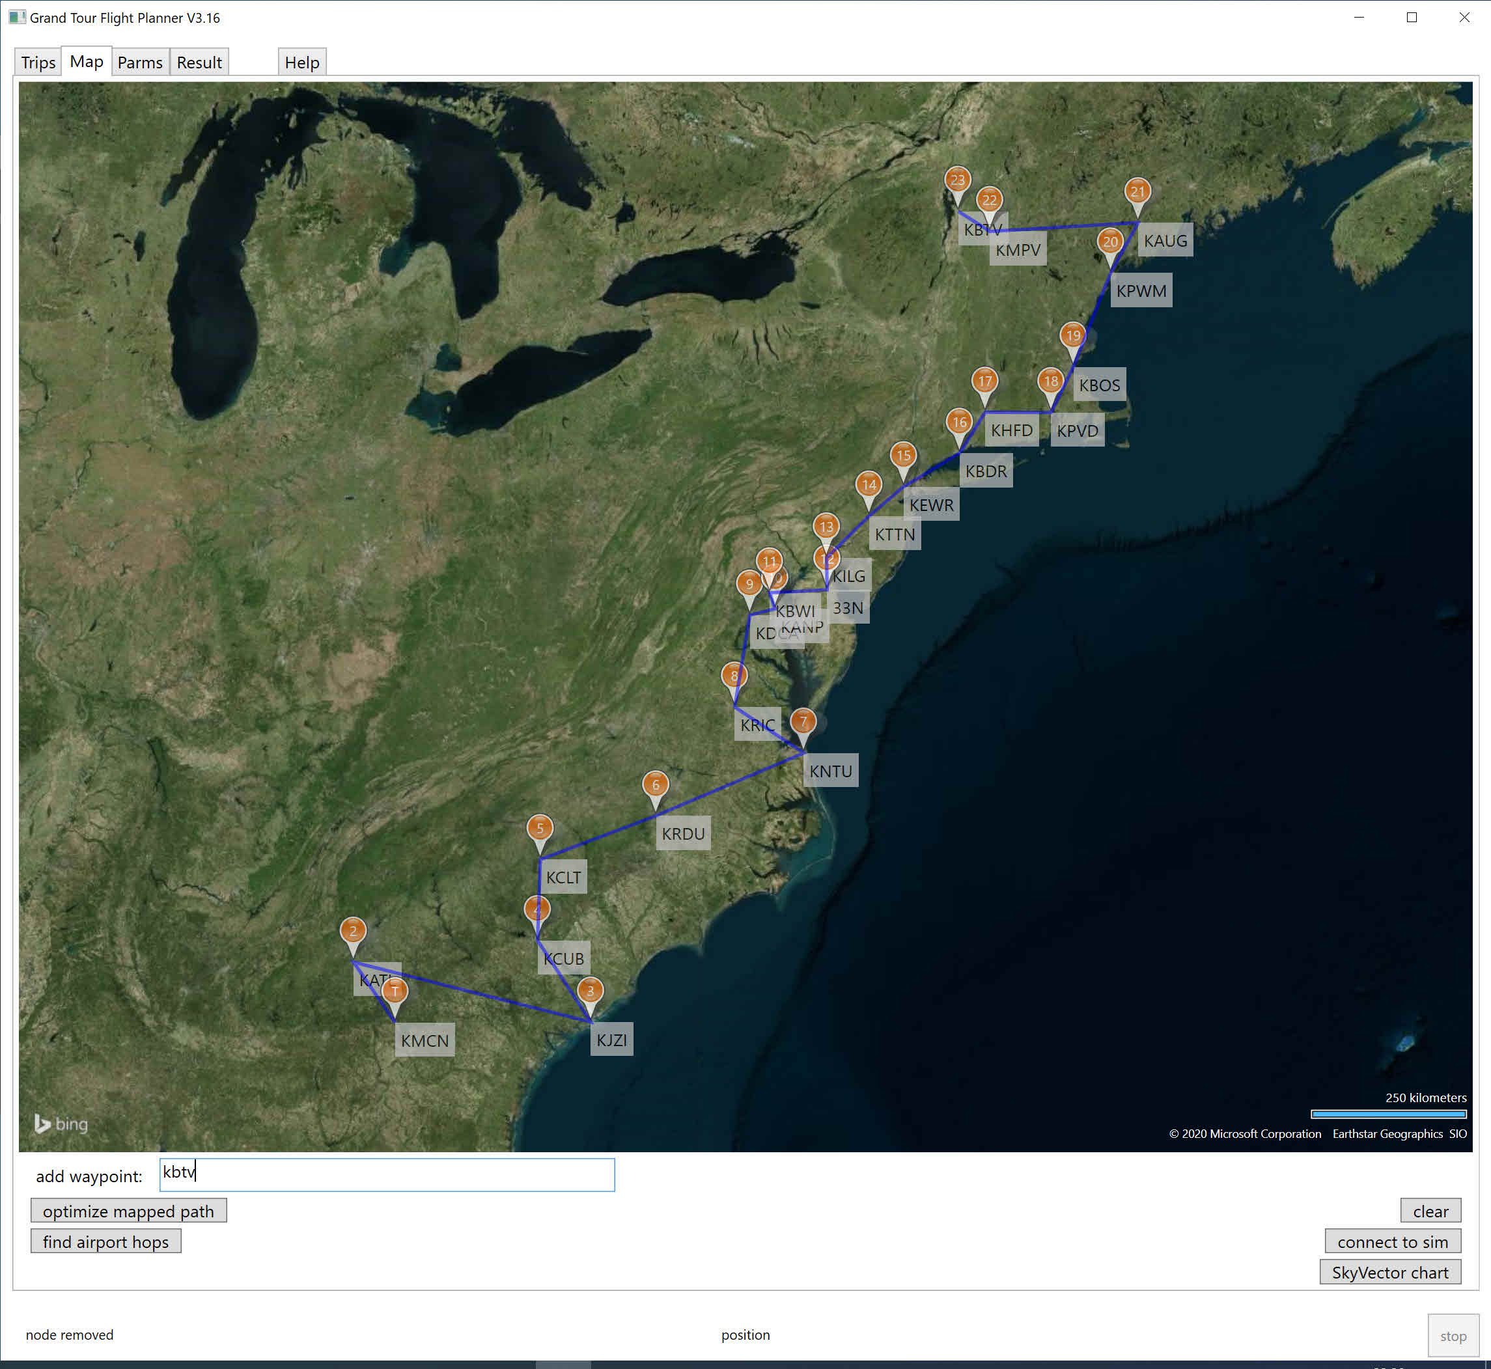The width and height of the screenshot is (1491, 1369).
Task: Open the Parms tab
Action: tap(139, 62)
